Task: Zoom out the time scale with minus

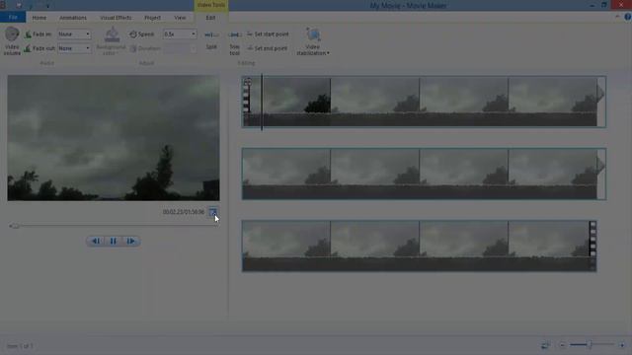Action: [562, 345]
